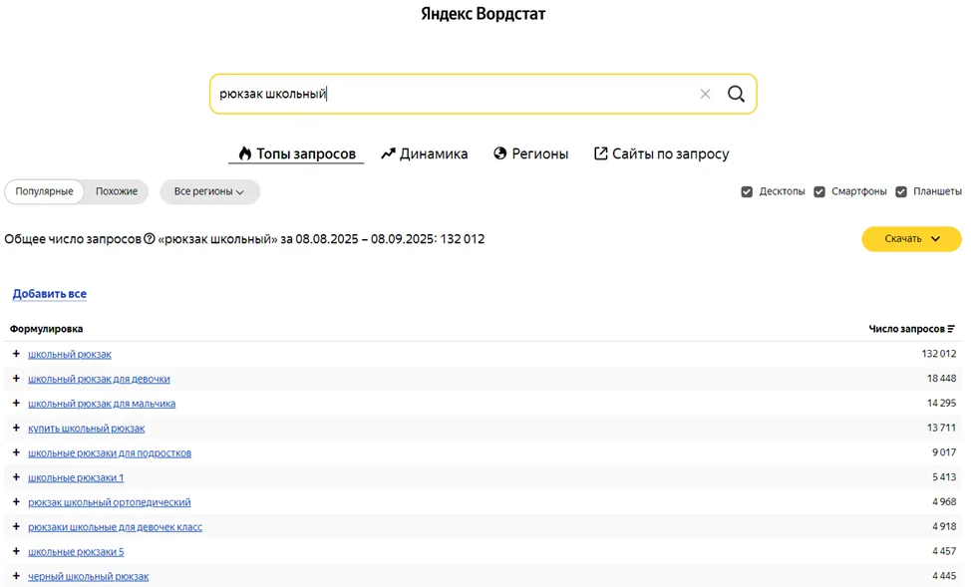Open the Сайты по запросу tab
971x587 pixels.
(661, 153)
